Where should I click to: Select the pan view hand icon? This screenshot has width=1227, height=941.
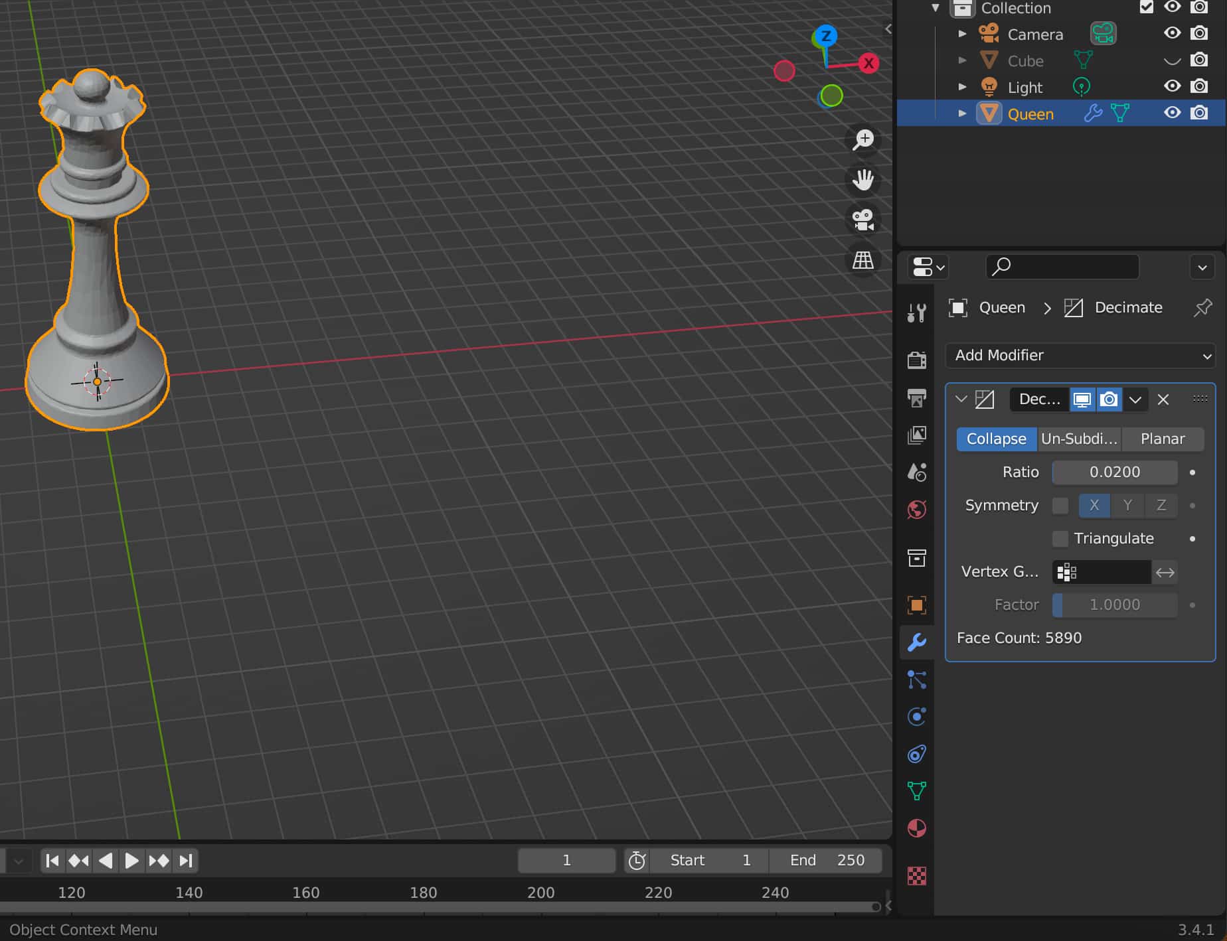tap(863, 180)
